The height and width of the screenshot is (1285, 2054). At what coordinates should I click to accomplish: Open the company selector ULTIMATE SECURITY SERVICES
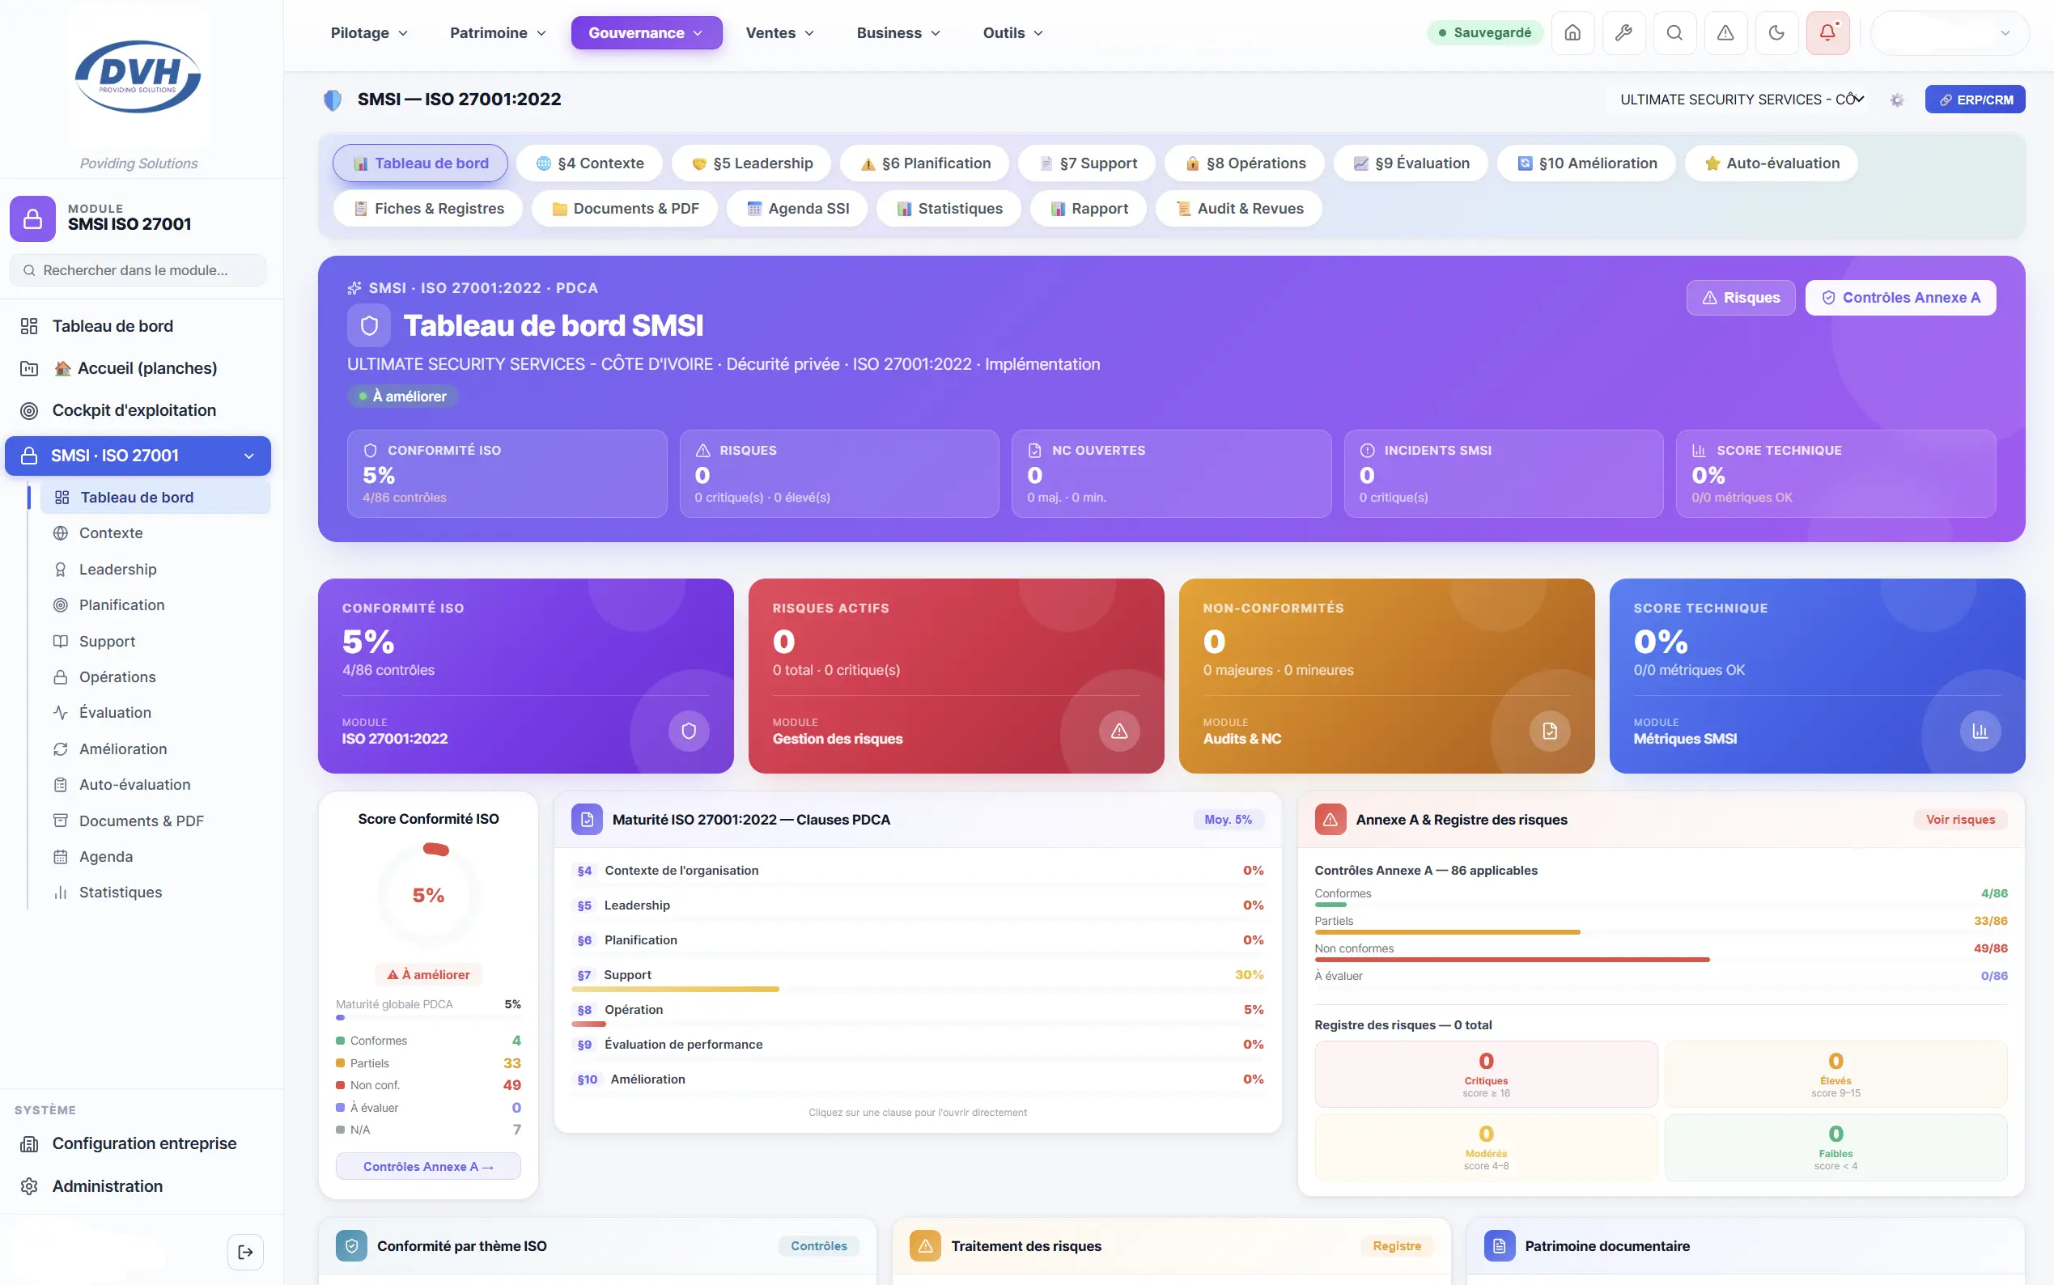1742,100
